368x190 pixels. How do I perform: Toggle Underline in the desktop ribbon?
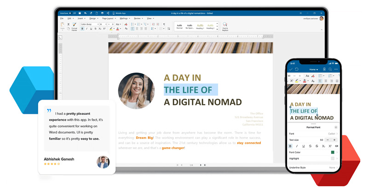[91, 28]
